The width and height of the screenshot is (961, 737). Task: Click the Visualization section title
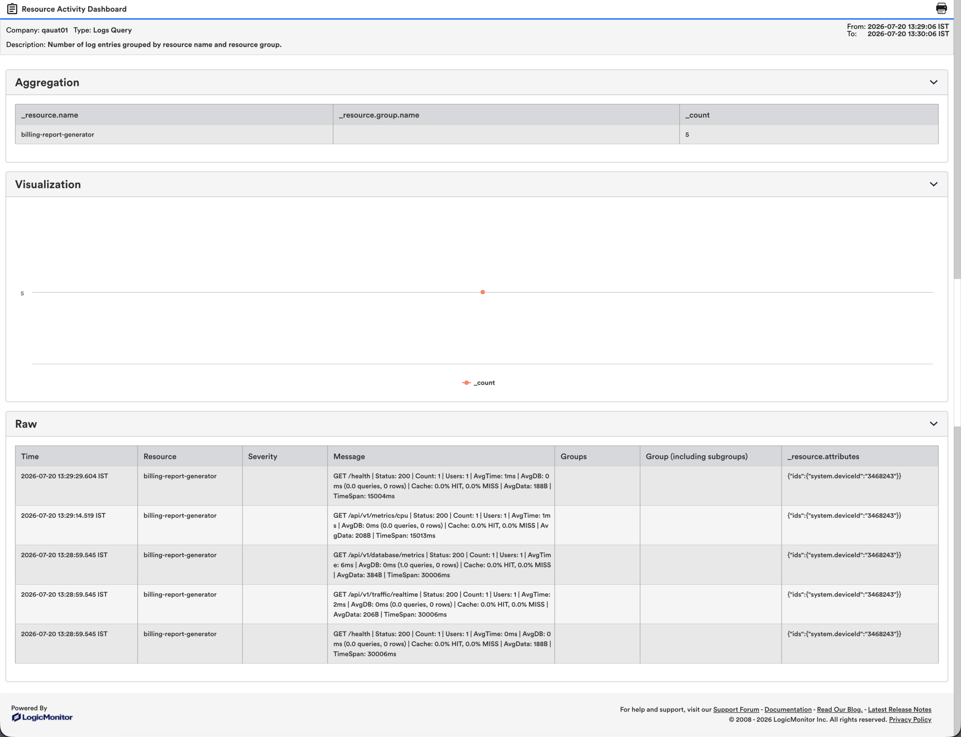pyautogui.click(x=48, y=184)
